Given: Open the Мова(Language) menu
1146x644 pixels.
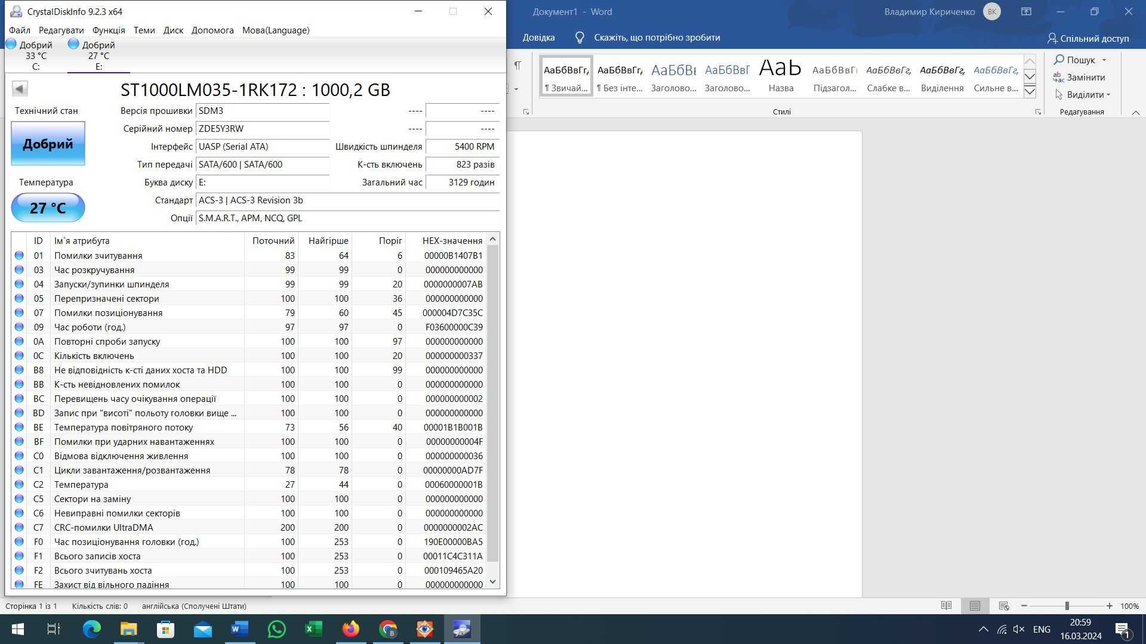Looking at the screenshot, I should tap(276, 30).
